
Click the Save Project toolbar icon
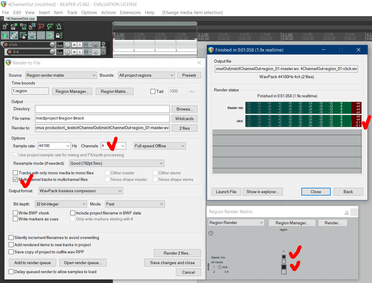(23, 26)
